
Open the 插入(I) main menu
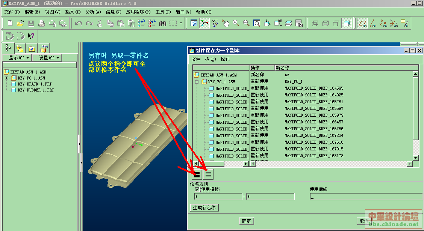73,12
